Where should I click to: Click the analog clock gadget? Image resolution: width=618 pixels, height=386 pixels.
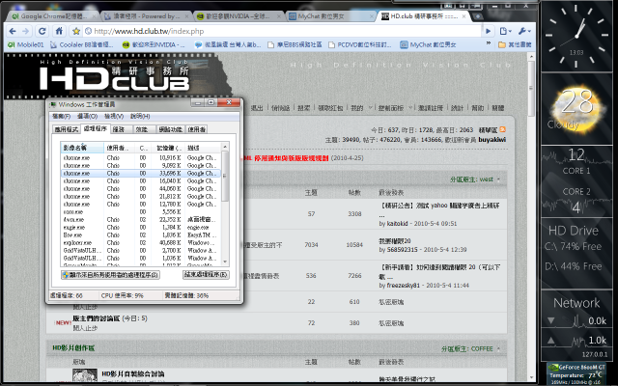576,37
